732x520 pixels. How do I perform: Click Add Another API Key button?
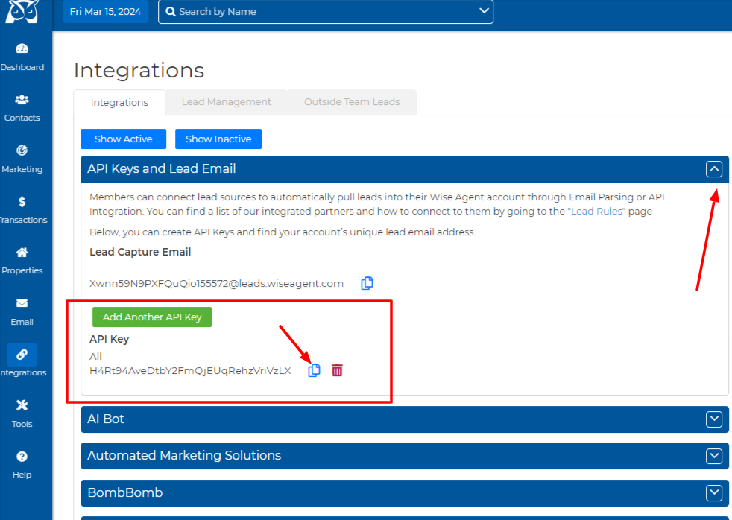pos(152,317)
